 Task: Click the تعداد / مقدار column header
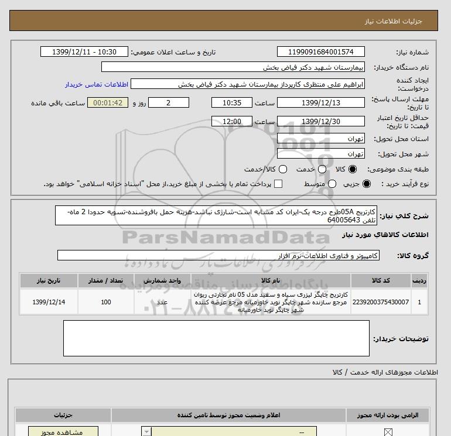pyautogui.click(x=106, y=280)
